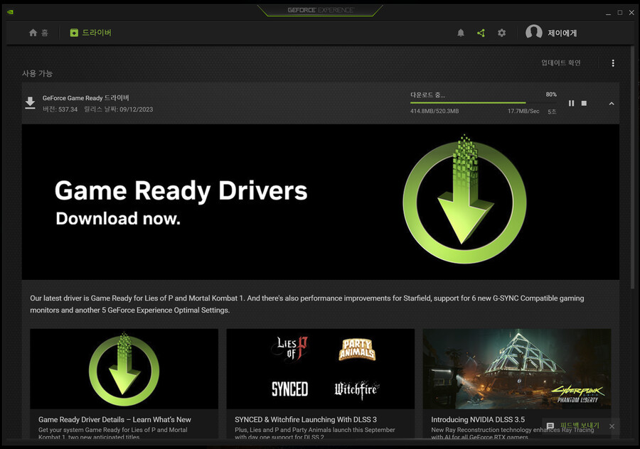Click the driver download progress bar
The image size is (640, 449).
[468, 101]
